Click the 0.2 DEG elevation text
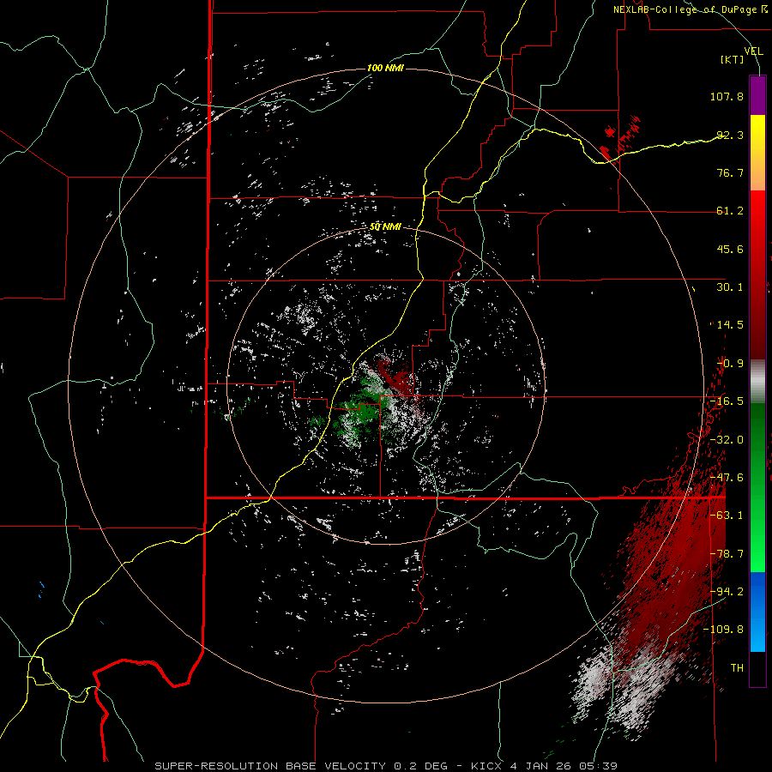The width and height of the screenshot is (772, 772). 420,766
